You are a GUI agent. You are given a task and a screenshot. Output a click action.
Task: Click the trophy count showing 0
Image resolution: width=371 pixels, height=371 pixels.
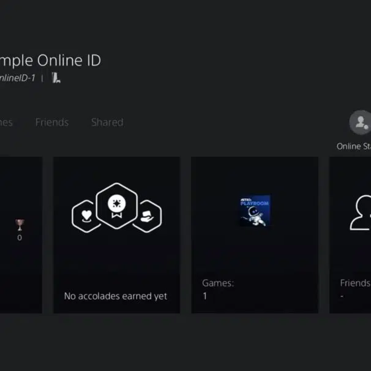coord(20,238)
